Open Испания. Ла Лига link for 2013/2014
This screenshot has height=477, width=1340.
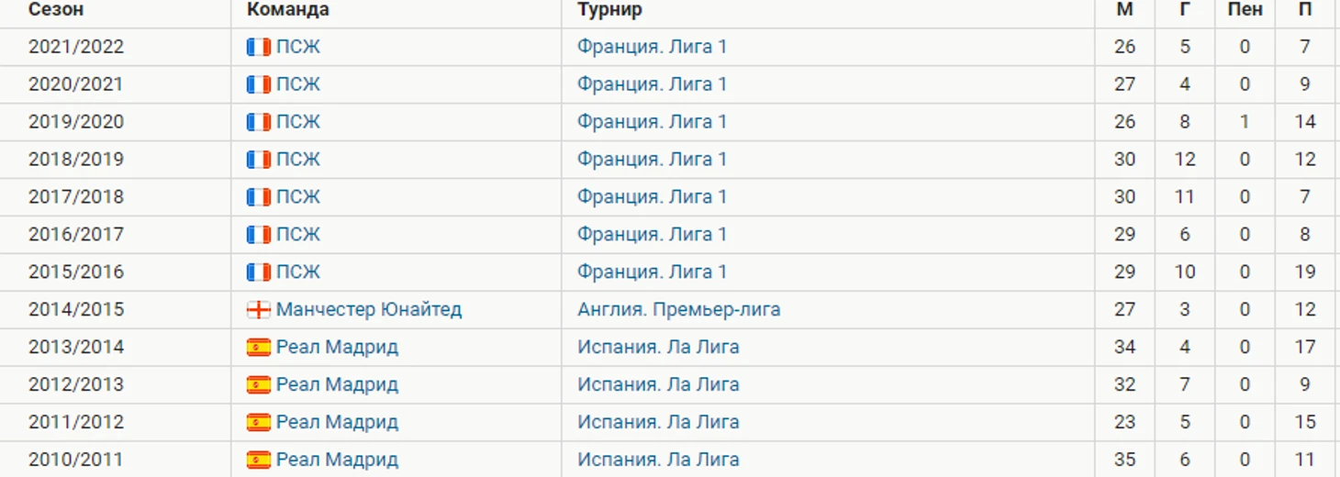[658, 348]
